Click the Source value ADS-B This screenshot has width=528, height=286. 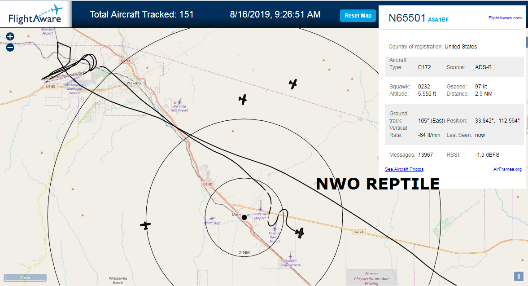(483, 67)
